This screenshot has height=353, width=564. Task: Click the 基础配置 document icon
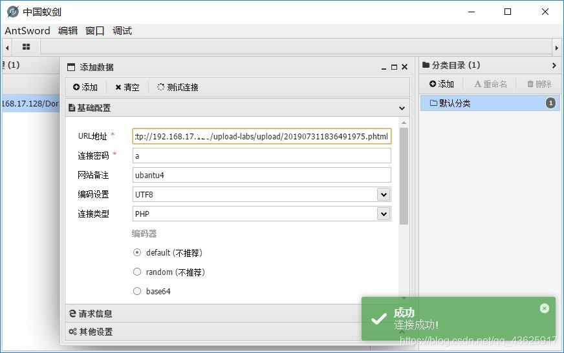coord(72,108)
